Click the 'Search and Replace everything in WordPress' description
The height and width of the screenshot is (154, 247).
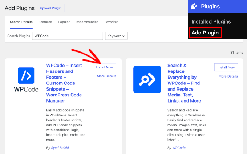coord(187,125)
